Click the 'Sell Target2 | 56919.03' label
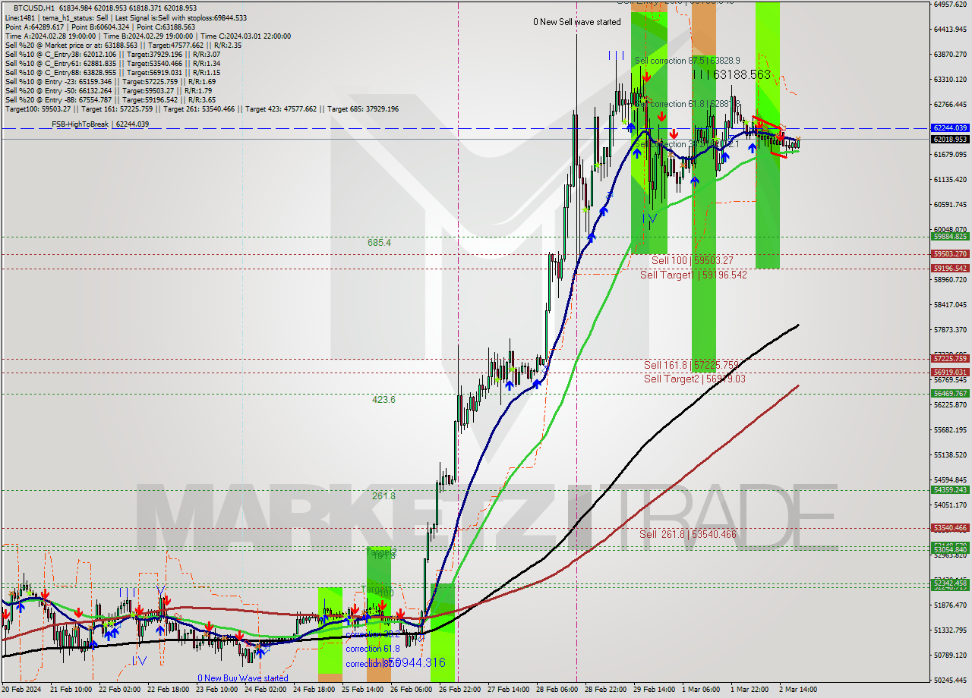This screenshot has width=972, height=698. [694, 379]
